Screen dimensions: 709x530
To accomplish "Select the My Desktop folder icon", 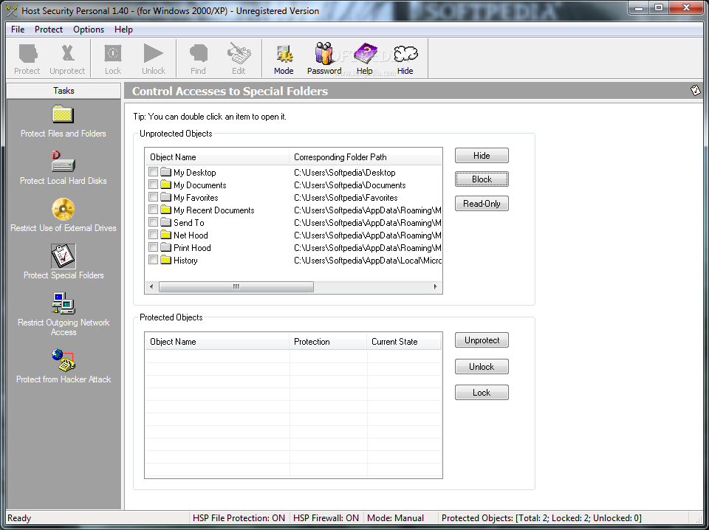I will [x=166, y=172].
